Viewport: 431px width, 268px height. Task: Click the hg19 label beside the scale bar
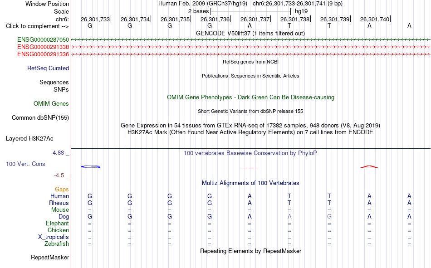tap(301, 11)
